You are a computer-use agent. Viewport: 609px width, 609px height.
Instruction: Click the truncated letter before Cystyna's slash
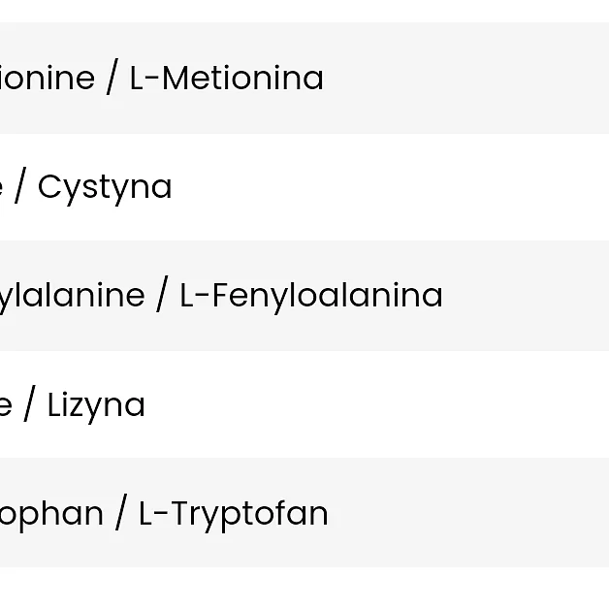[3, 188]
